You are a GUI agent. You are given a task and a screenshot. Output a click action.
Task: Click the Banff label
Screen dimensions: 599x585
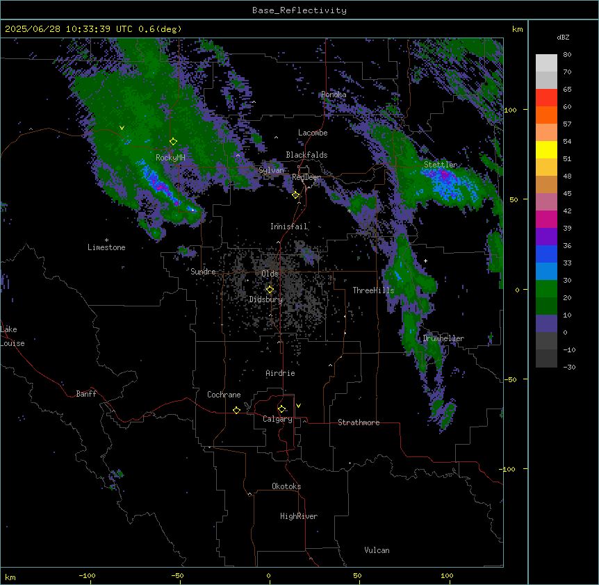[x=86, y=394]
